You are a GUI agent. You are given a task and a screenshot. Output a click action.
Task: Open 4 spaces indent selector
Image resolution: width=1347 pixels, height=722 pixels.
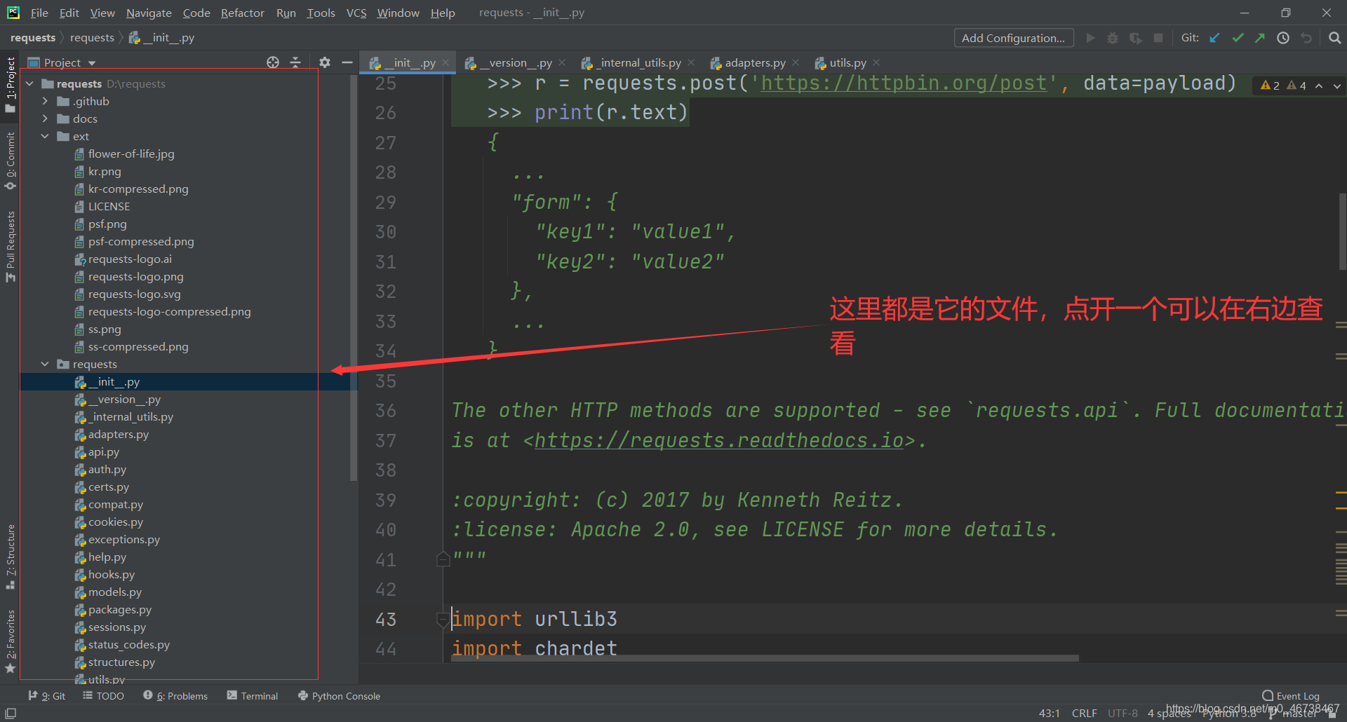pos(1169,713)
